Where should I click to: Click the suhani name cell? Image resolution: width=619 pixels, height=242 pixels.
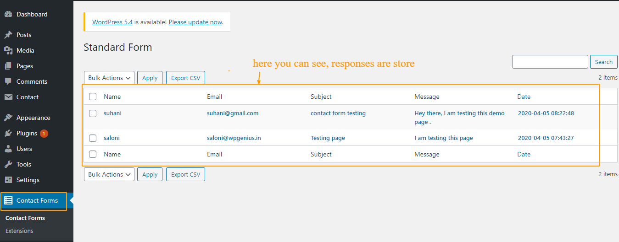(x=112, y=113)
